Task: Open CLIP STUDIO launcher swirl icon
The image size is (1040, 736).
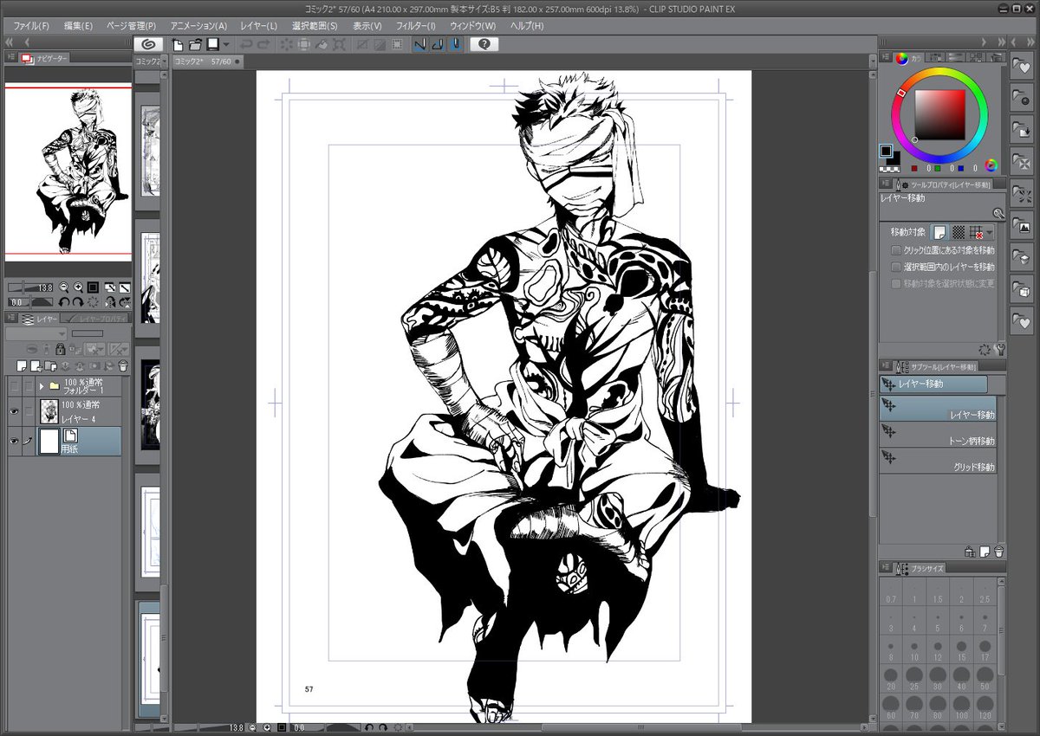Action: pyautogui.click(x=149, y=44)
